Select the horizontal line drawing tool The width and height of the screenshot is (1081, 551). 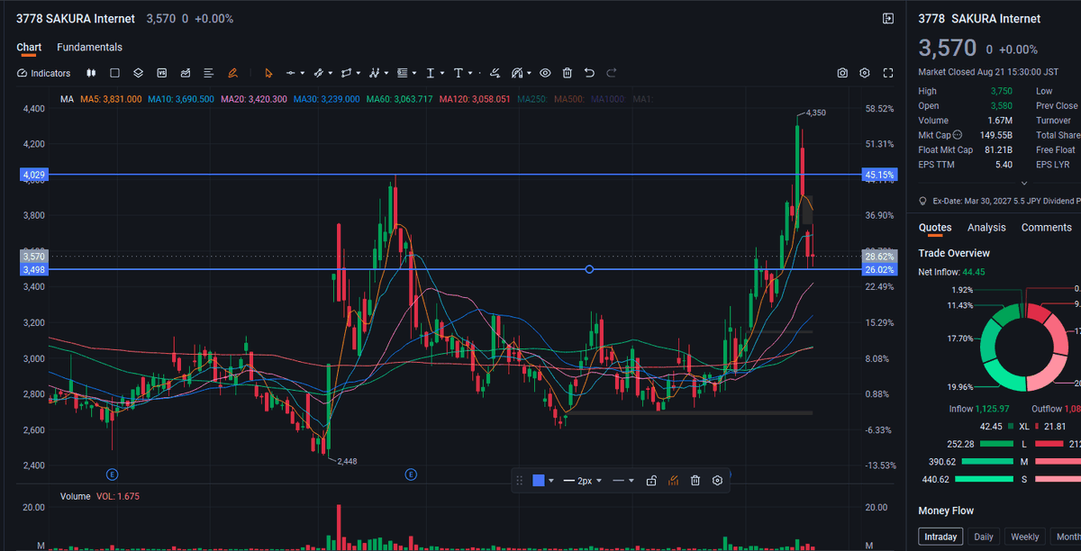tap(290, 73)
